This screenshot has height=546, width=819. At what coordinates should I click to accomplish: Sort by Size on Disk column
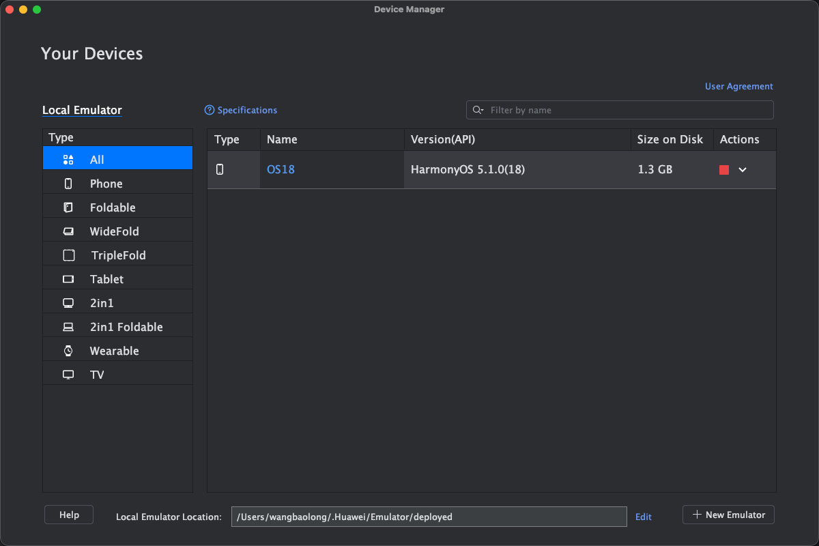pyautogui.click(x=672, y=139)
